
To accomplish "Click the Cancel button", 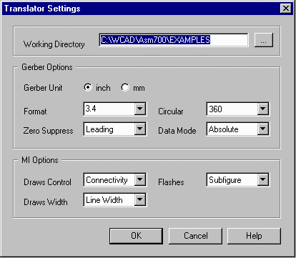I will tap(195, 236).
